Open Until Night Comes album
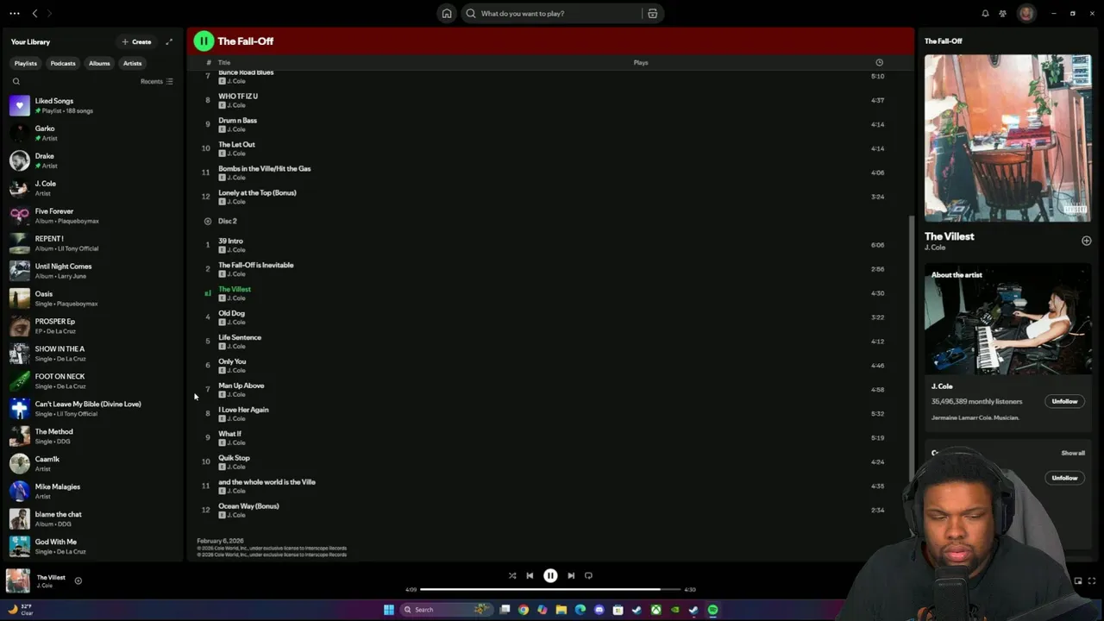This screenshot has width=1104, height=621. [x=92, y=271]
